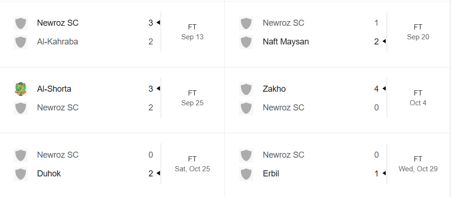Click the Al-Shorta club crest icon

[x=21, y=89]
